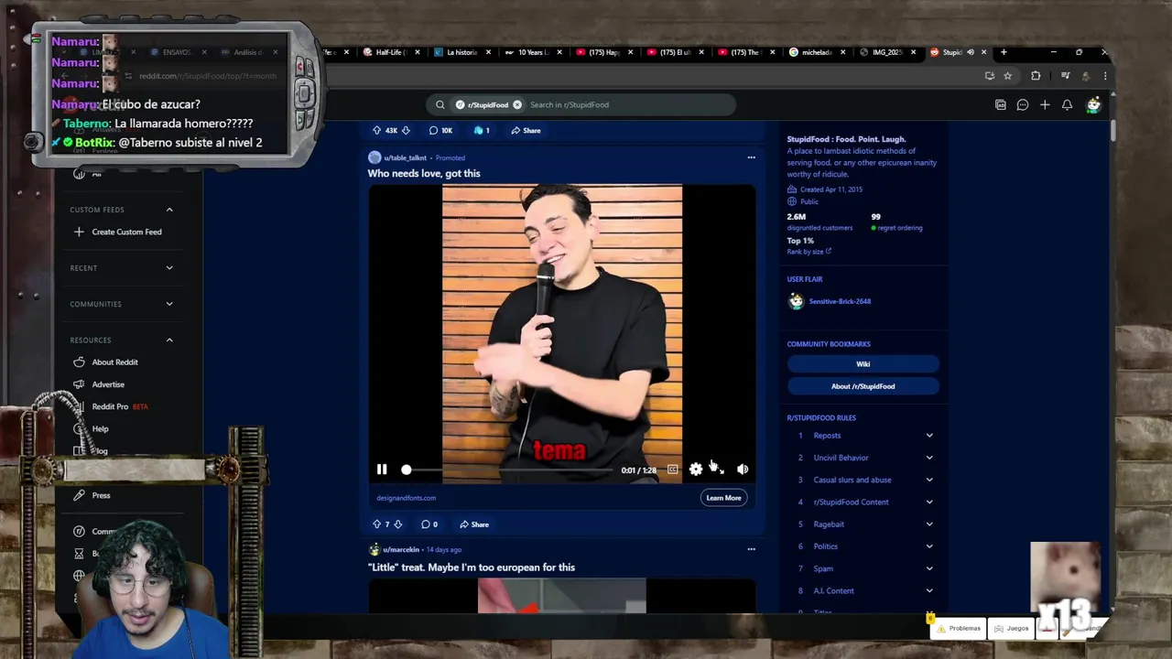Open About Reddit in sidebar
This screenshot has height=659, width=1172.
click(114, 362)
